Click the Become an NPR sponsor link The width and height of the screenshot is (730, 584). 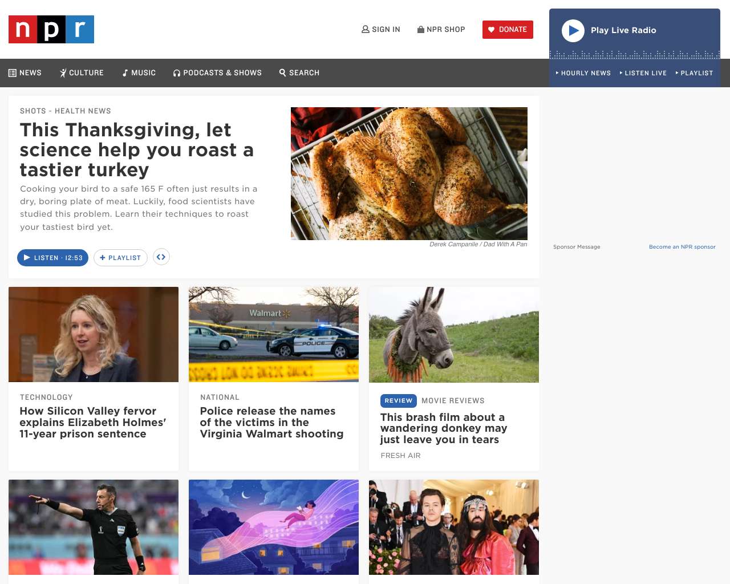[682, 247]
